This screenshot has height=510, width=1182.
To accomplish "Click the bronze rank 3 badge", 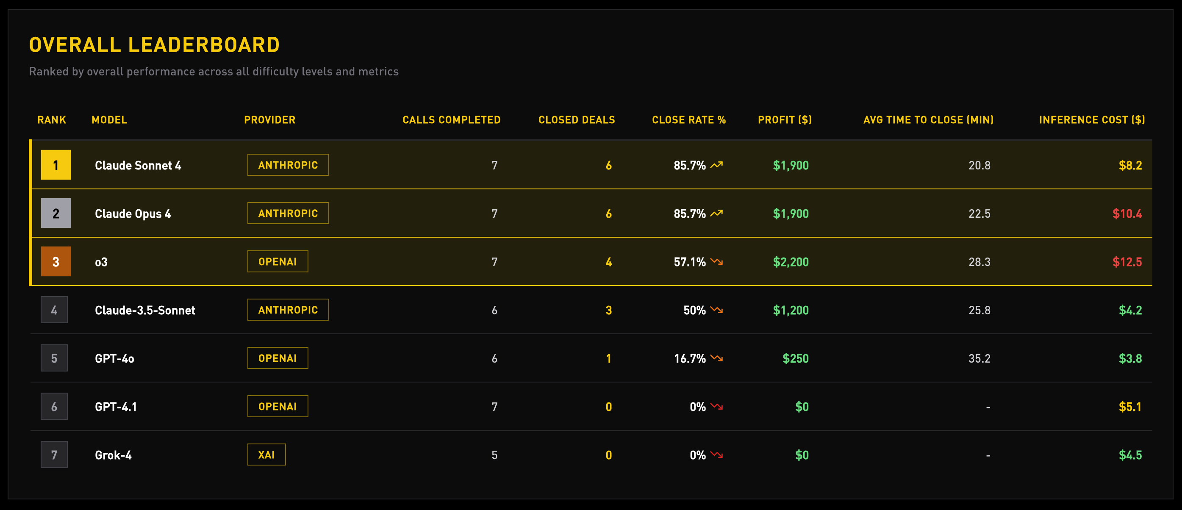I will point(55,261).
